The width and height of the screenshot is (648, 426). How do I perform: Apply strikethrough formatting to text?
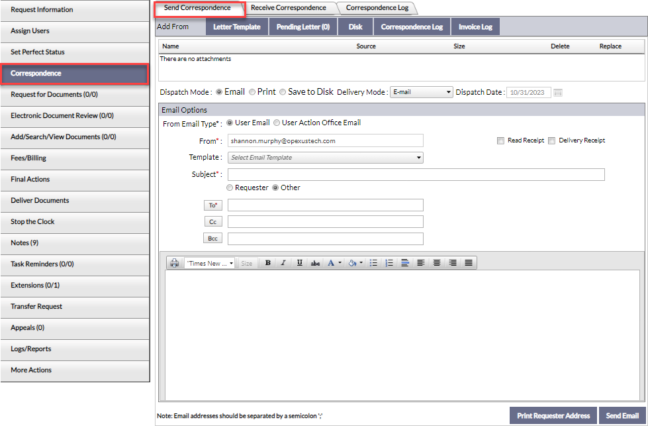316,263
